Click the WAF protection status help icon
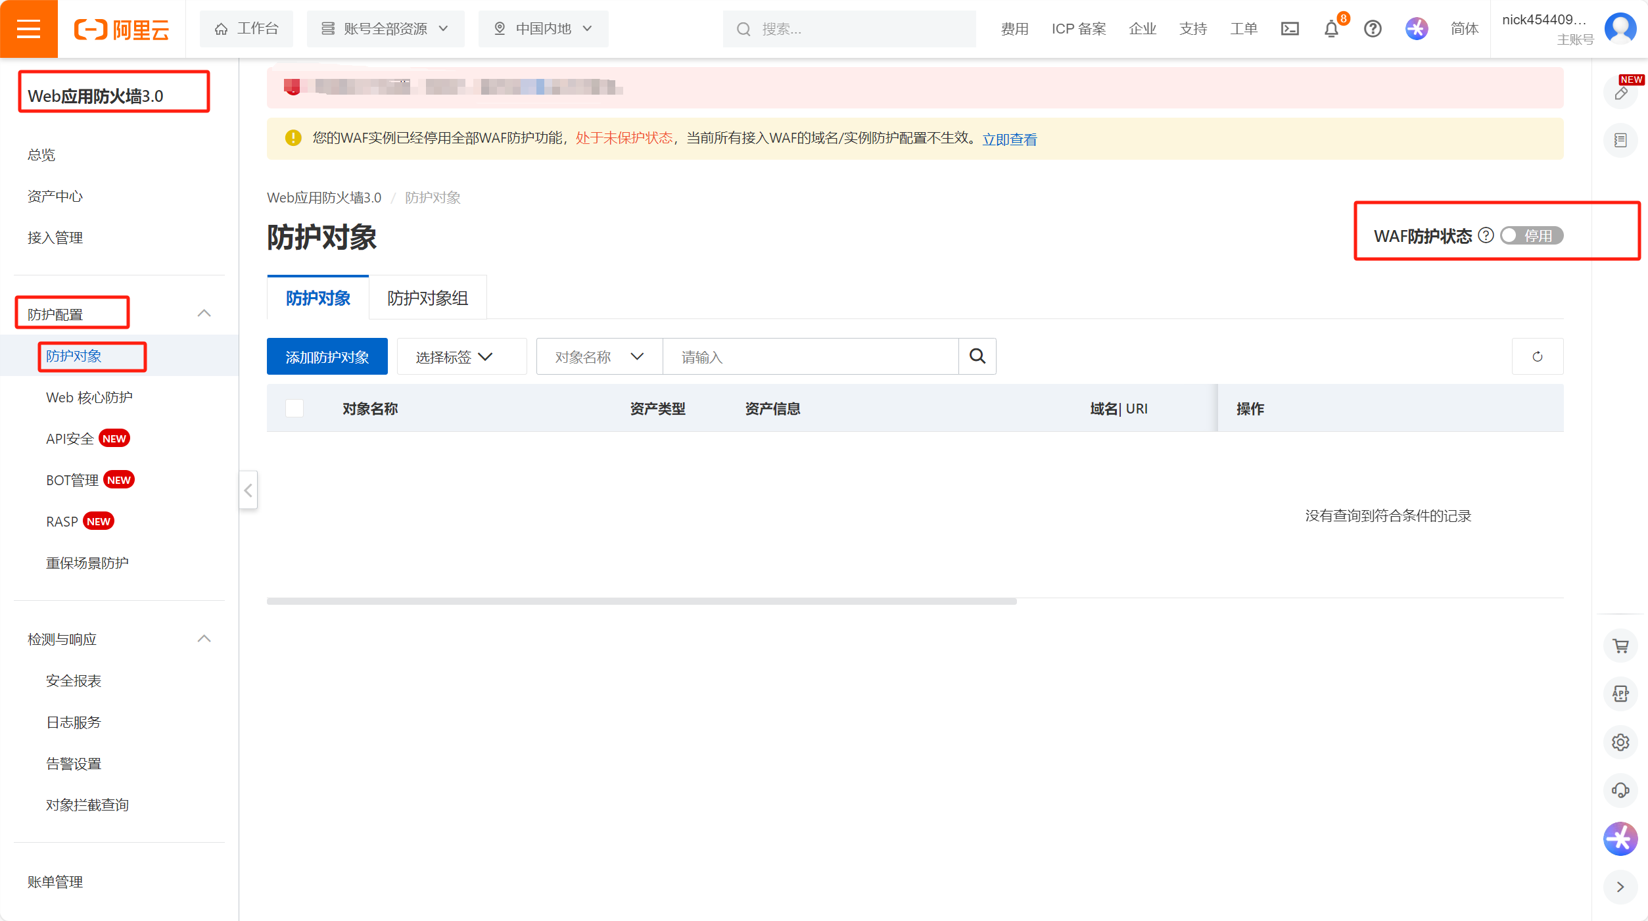Viewport: 1648px width, 921px height. (x=1486, y=235)
